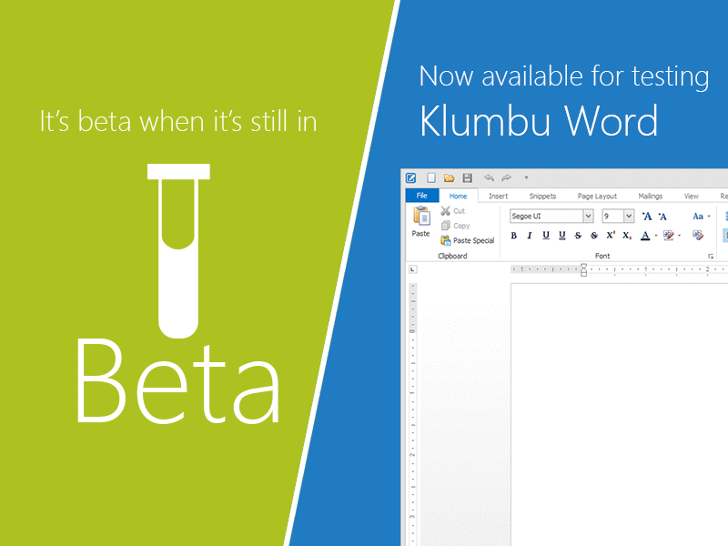Click the Segoe UI font name field
728x546 pixels.
coord(546,216)
